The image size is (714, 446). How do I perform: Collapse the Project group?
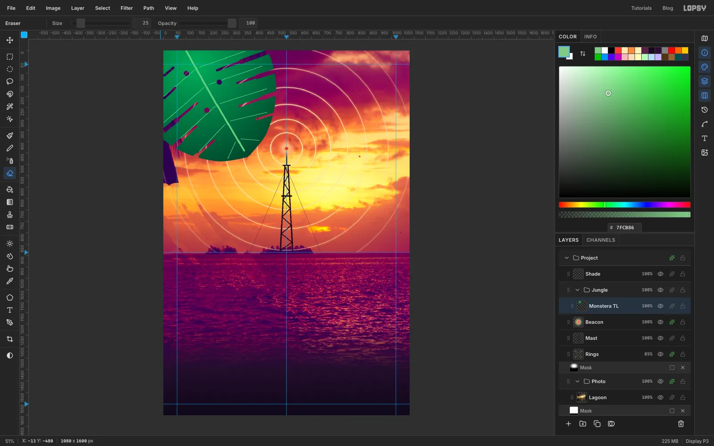[x=567, y=258]
